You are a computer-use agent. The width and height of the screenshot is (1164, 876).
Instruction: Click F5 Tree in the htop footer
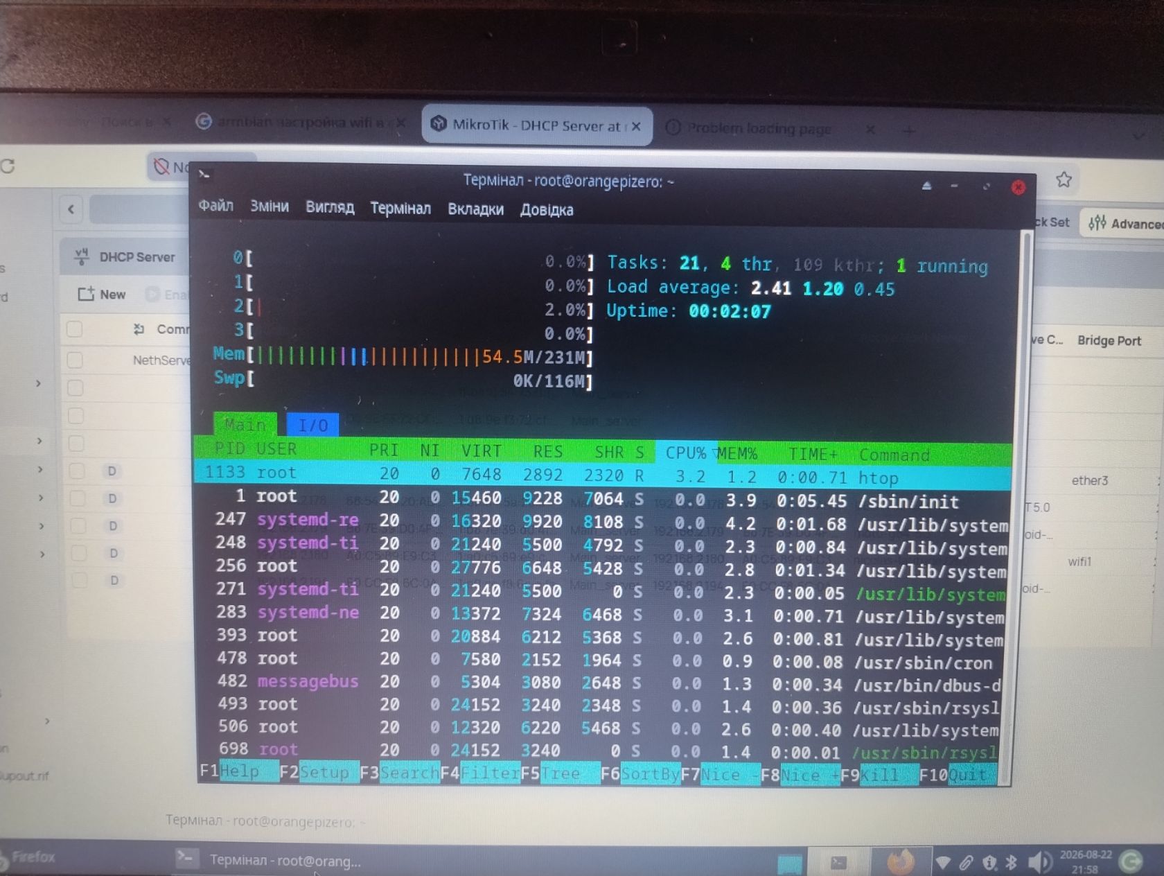(x=560, y=774)
